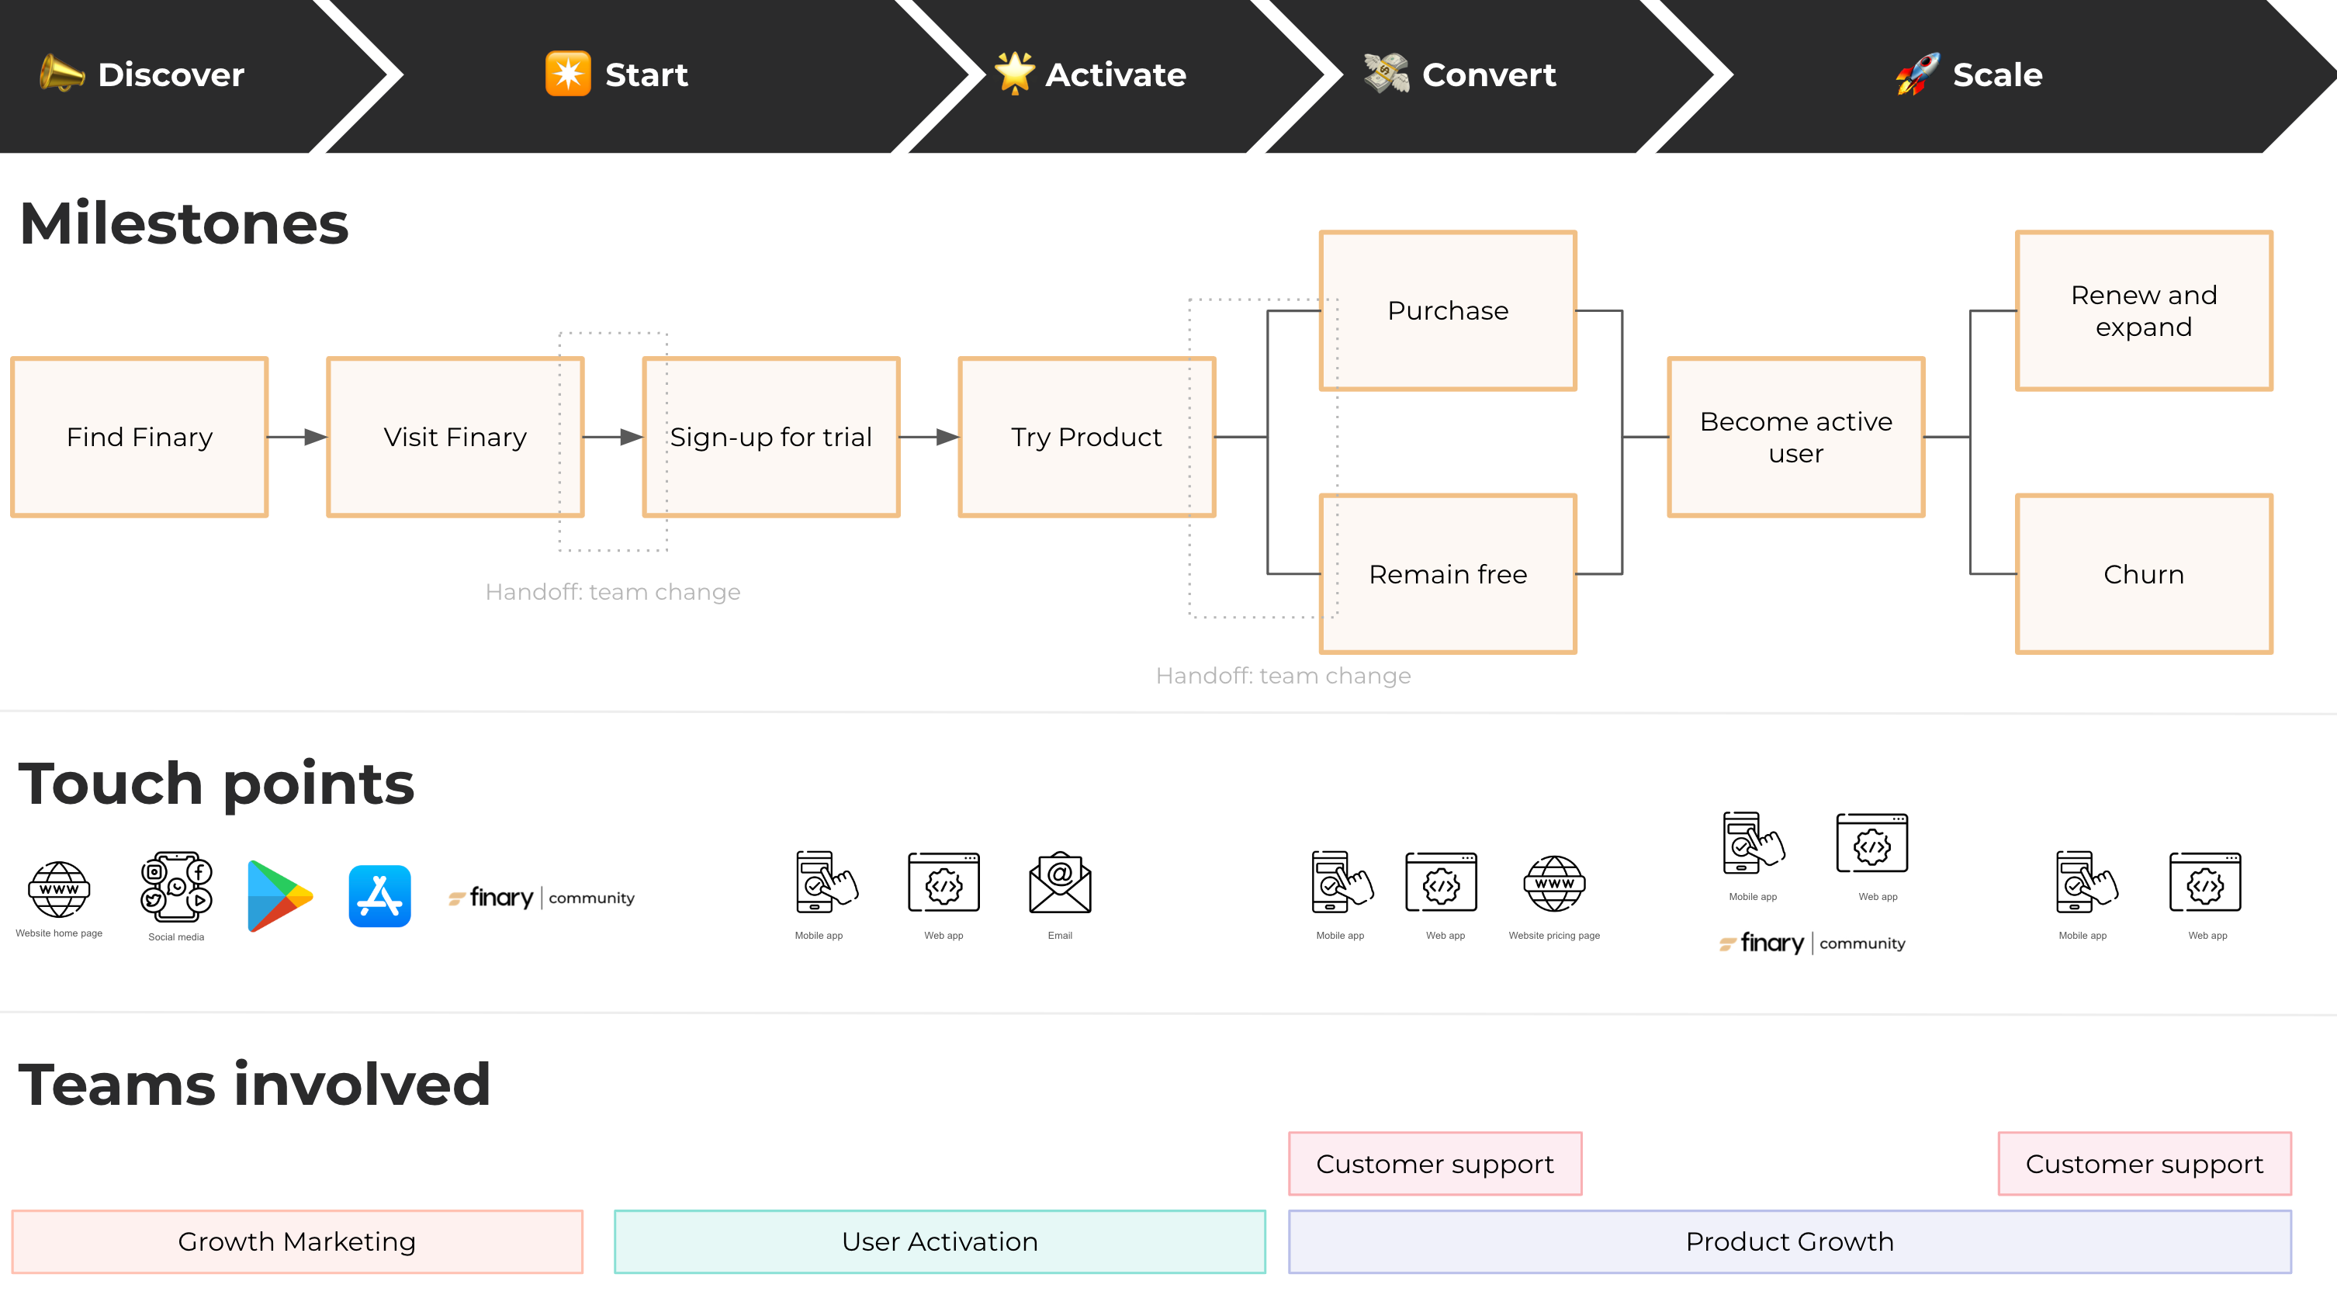Click the finary community logo under Discover
This screenshot has height=1305, width=2337.
point(542,898)
